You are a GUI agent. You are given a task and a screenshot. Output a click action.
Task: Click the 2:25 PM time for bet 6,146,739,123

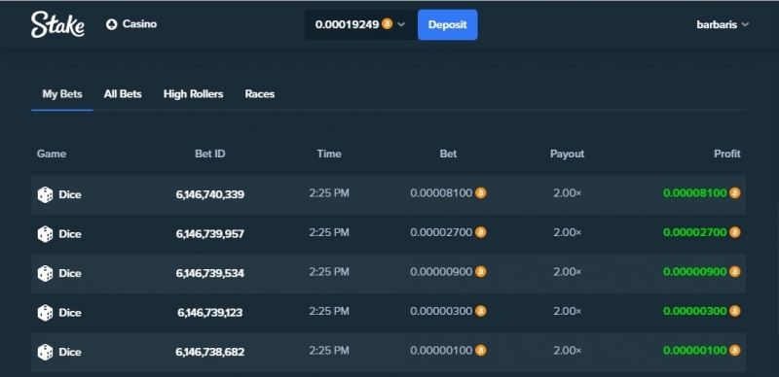329,311
